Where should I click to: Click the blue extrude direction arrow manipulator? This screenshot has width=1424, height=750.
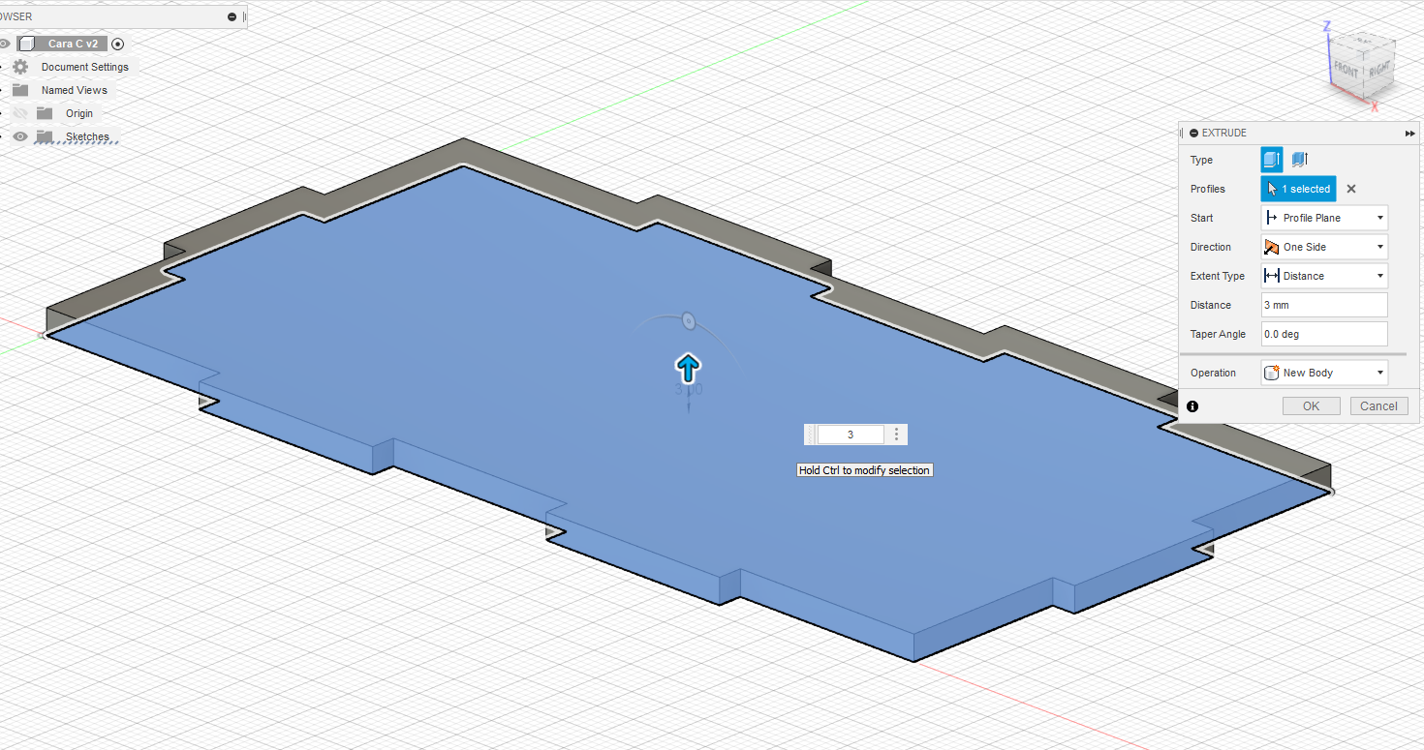688,368
